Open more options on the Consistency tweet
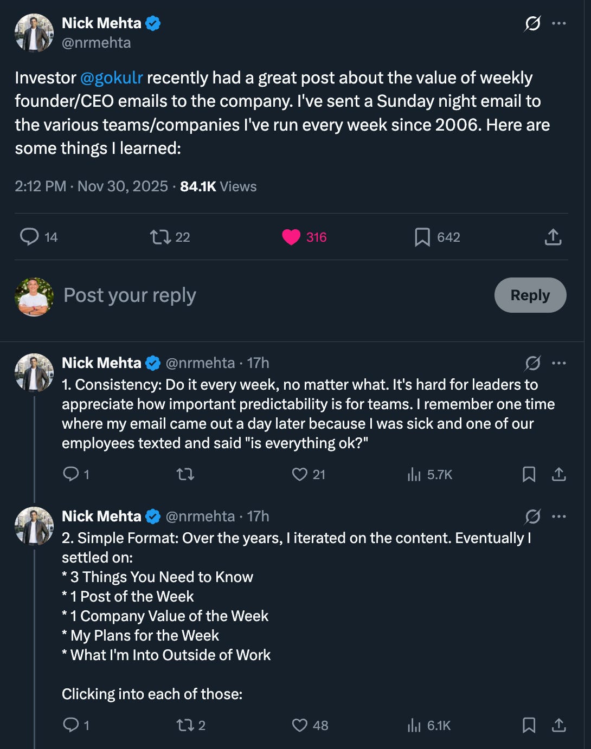 pyautogui.click(x=559, y=363)
